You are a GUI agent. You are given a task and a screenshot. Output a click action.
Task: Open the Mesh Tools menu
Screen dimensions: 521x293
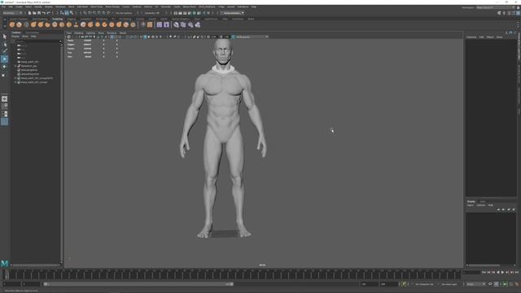coord(97,7)
